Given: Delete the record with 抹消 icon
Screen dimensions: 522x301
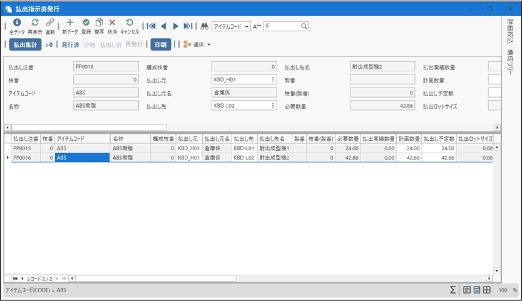Looking at the screenshot, I should tap(112, 23).
